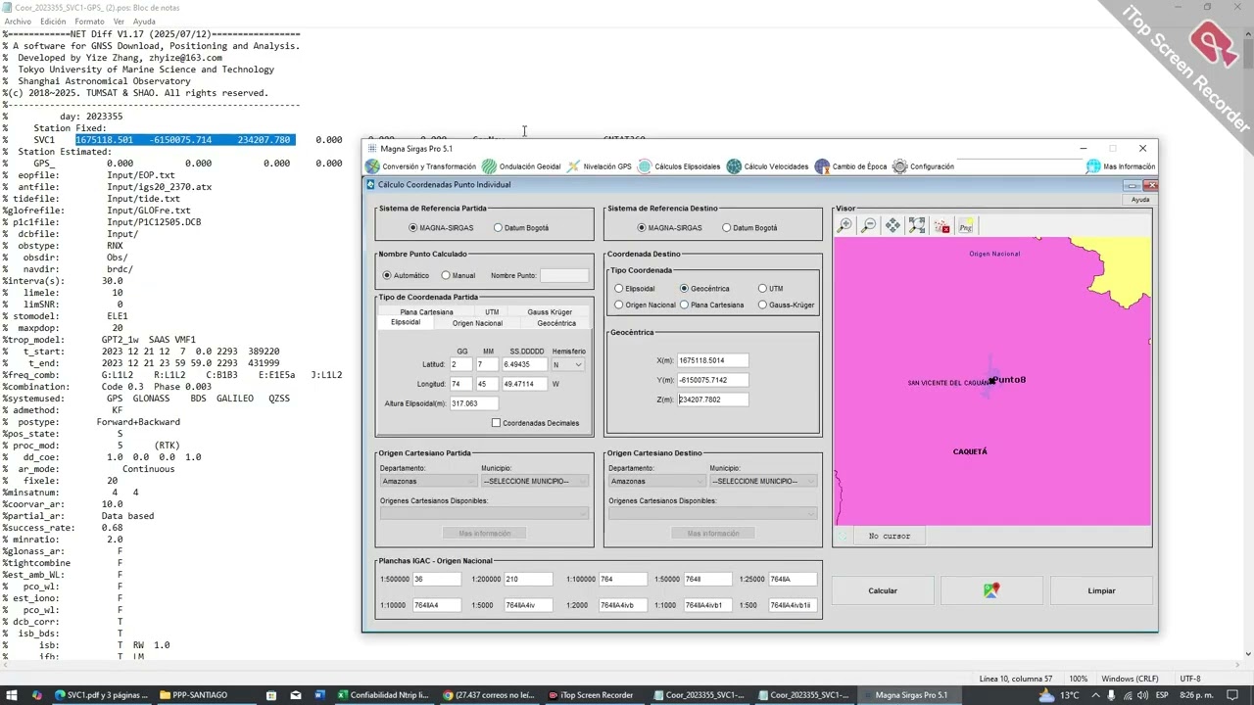Click the X(m) geocentric value field
Screen dimensions: 1254x705
pyautogui.click(x=712, y=360)
